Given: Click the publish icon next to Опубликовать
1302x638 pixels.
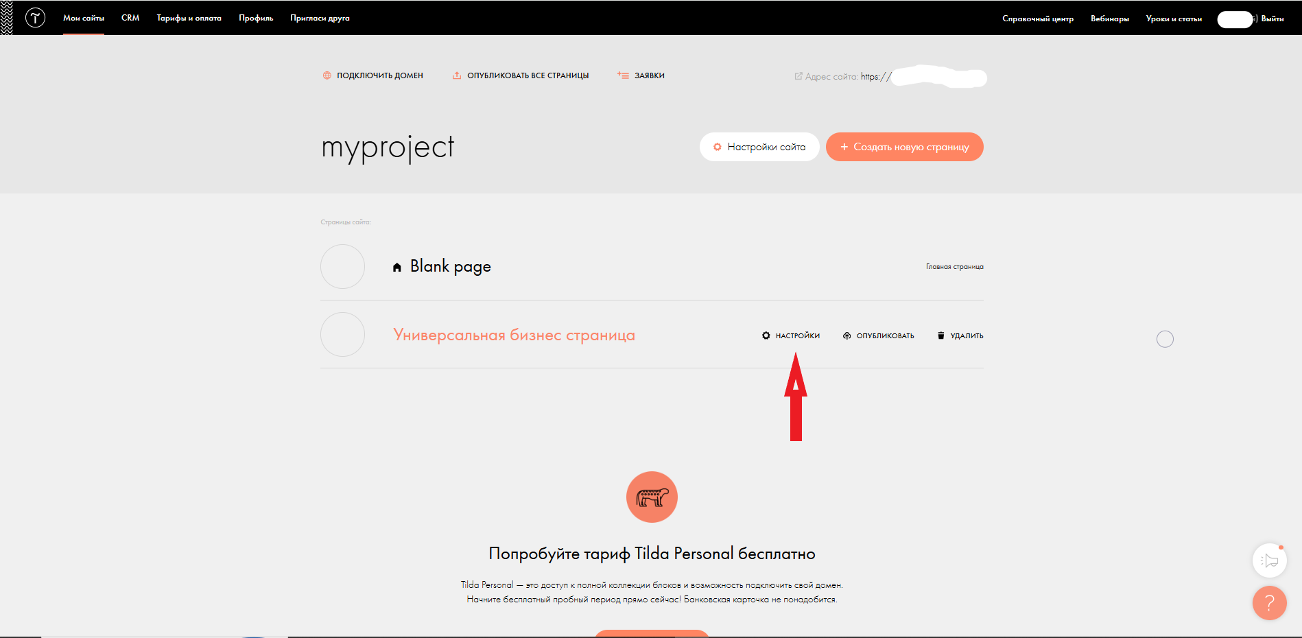Looking at the screenshot, I should coord(847,335).
